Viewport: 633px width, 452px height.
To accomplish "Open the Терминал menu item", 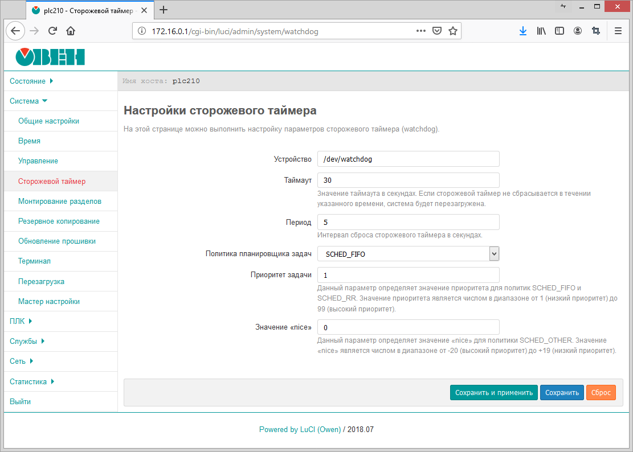I will 34,261.
